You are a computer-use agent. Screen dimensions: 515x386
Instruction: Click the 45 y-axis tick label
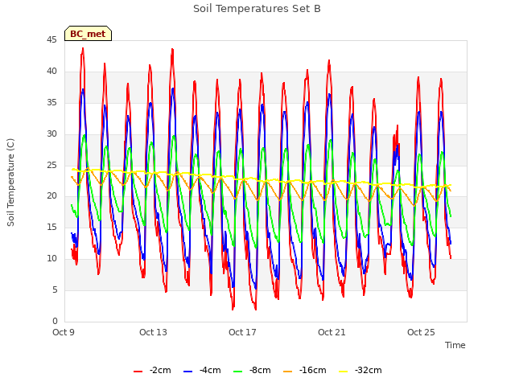tap(51, 40)
